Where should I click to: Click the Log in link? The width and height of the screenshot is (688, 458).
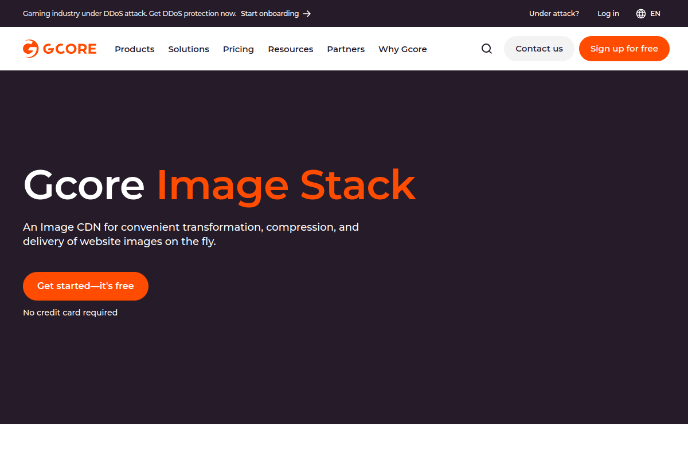tap(608, 14)
